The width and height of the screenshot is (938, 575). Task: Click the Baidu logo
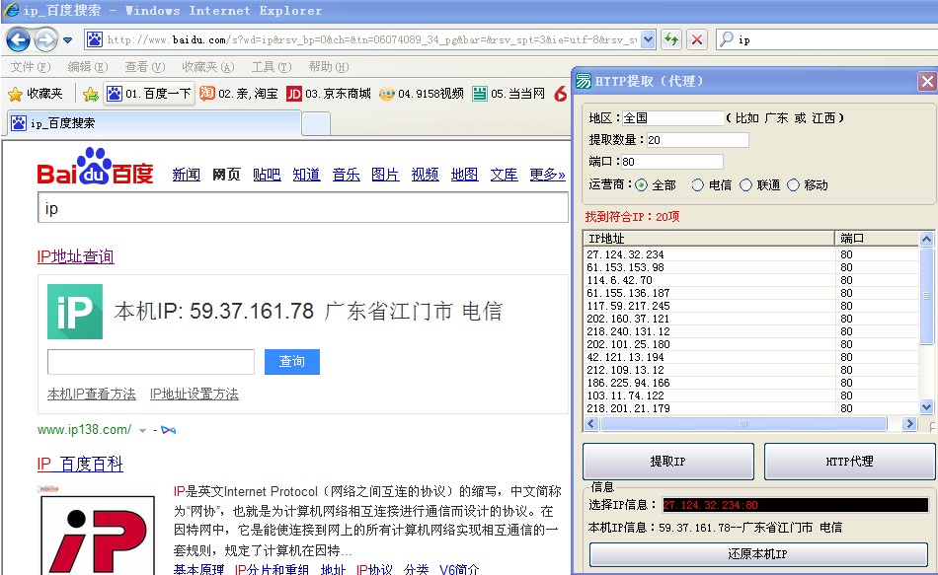click(x=95, y=167)
